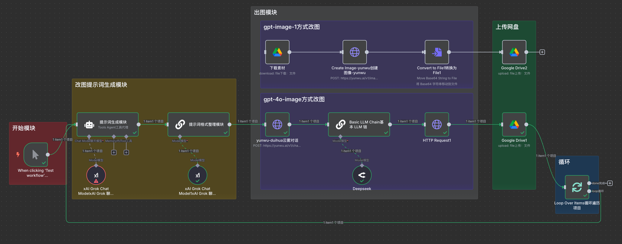Select the xAI Grok Chat Model1 node

tap(197, 175)
